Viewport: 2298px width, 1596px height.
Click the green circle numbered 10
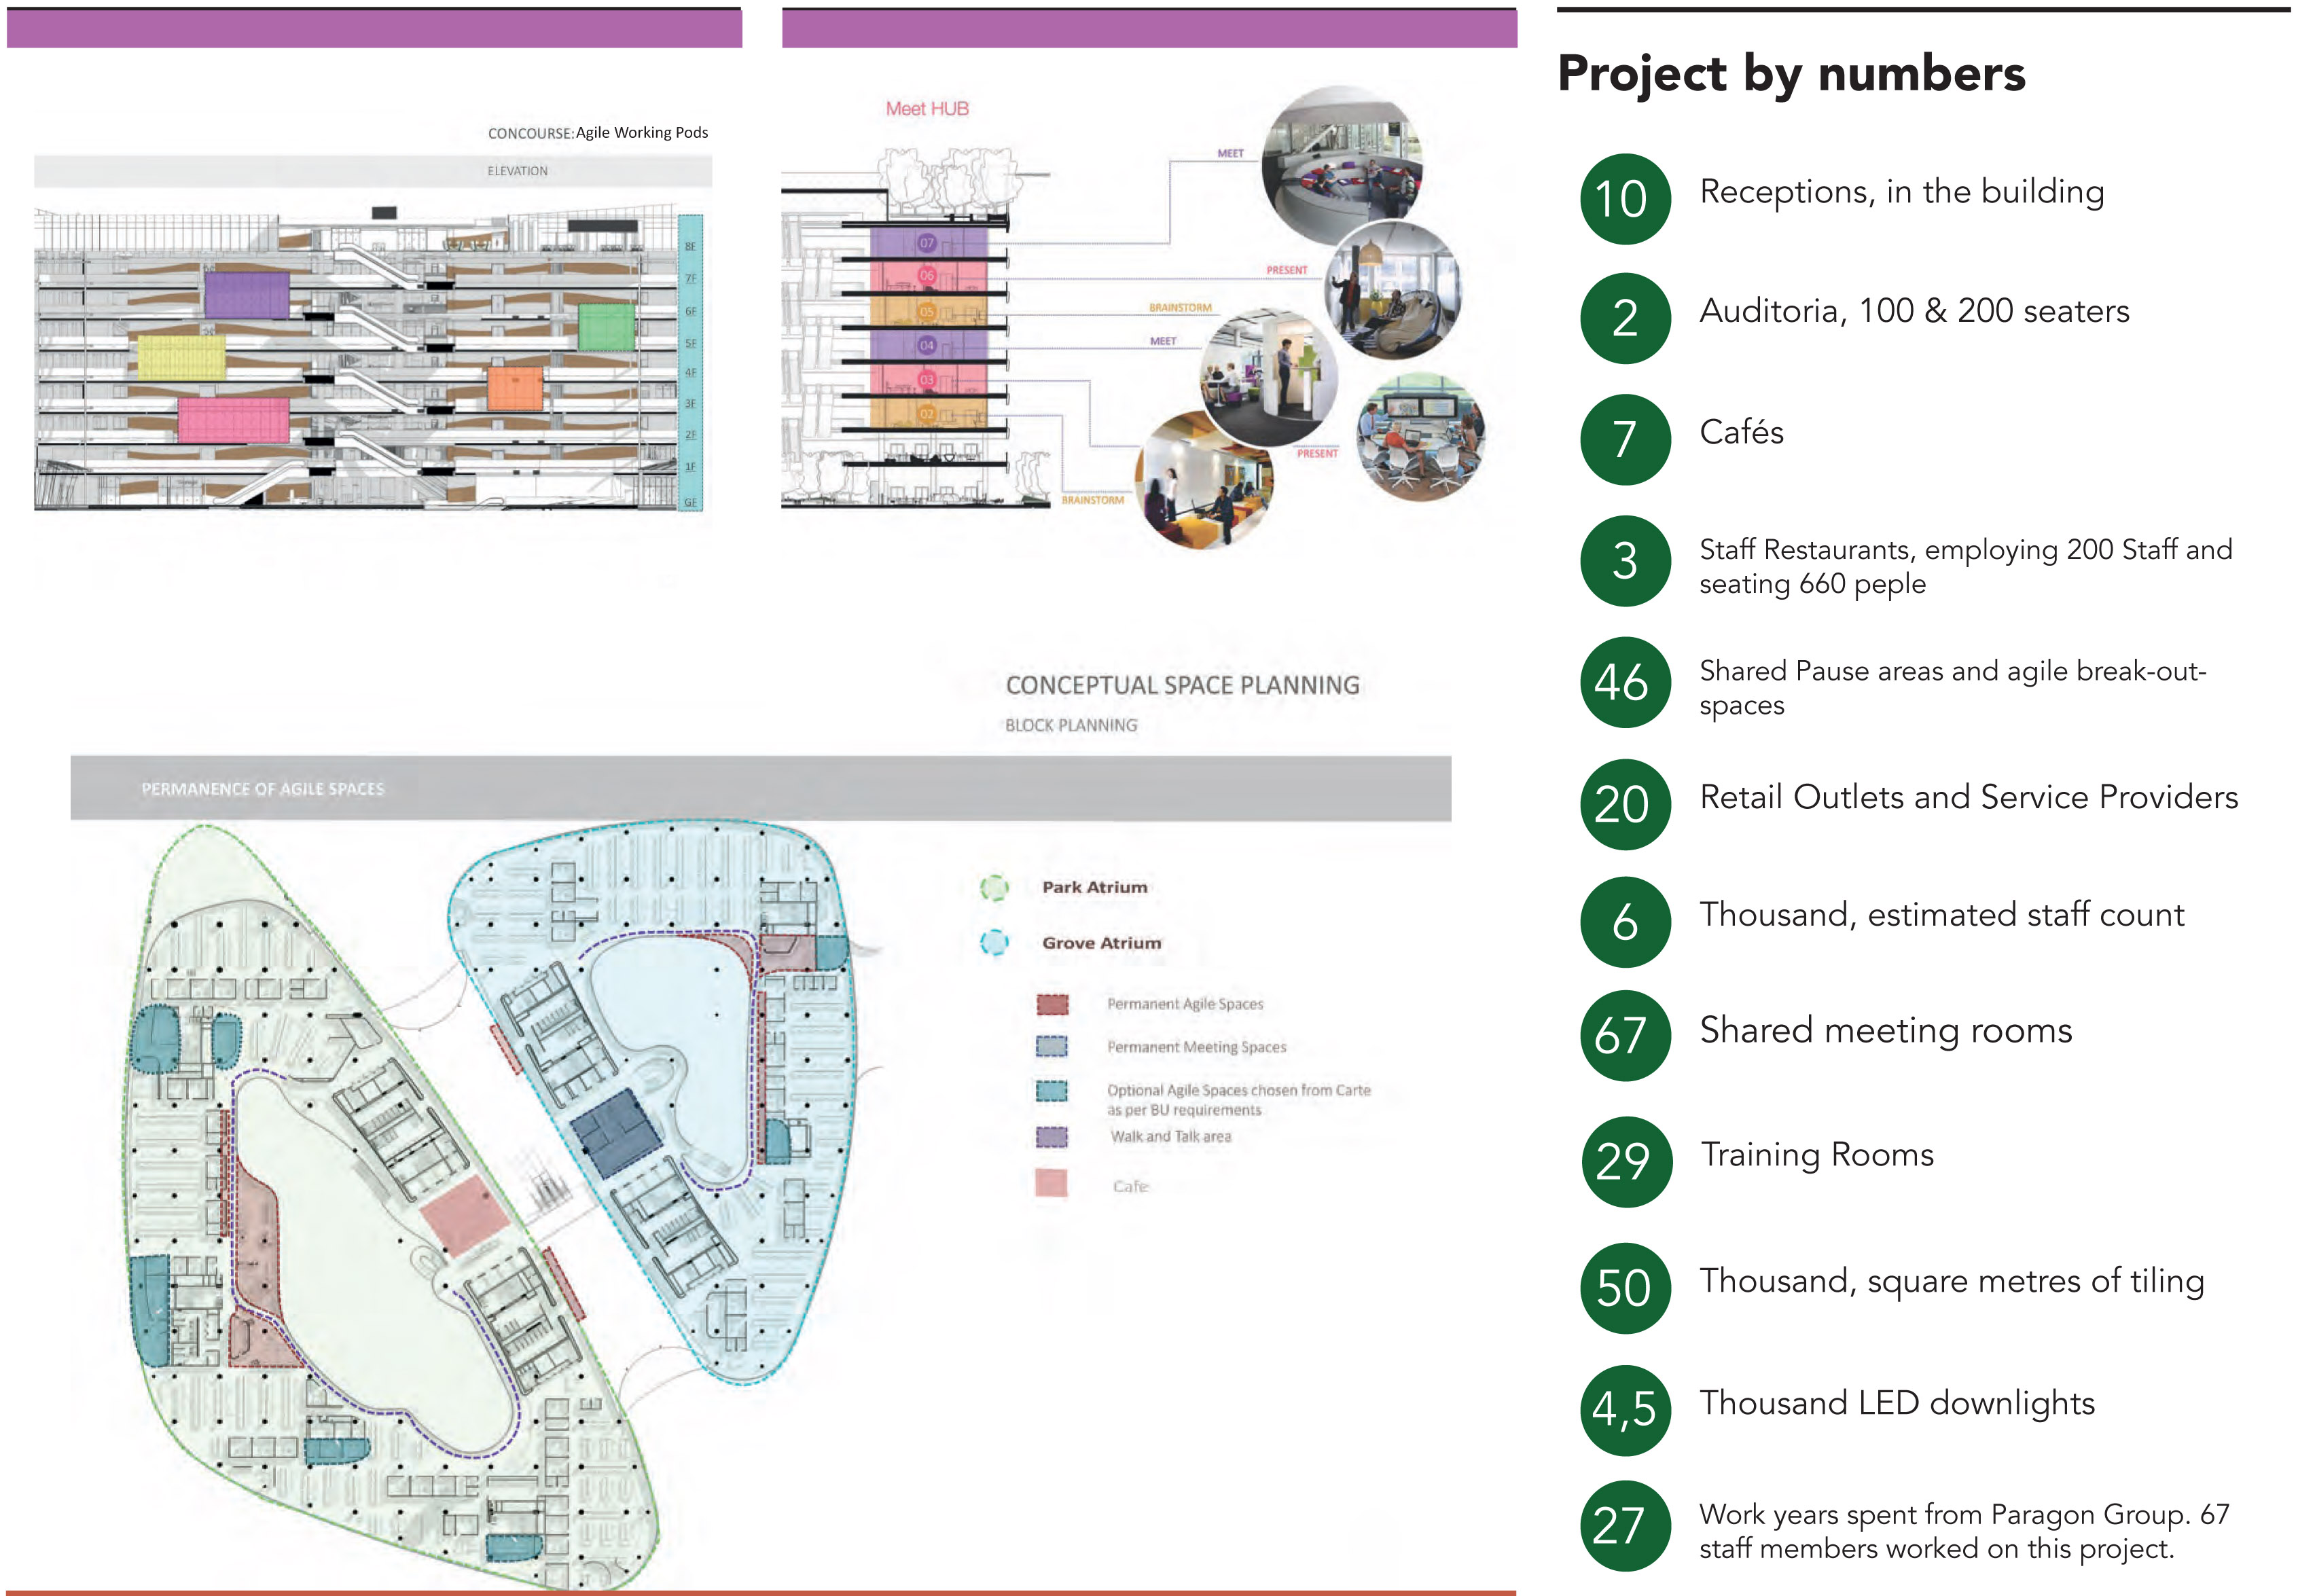point(1624,198)
